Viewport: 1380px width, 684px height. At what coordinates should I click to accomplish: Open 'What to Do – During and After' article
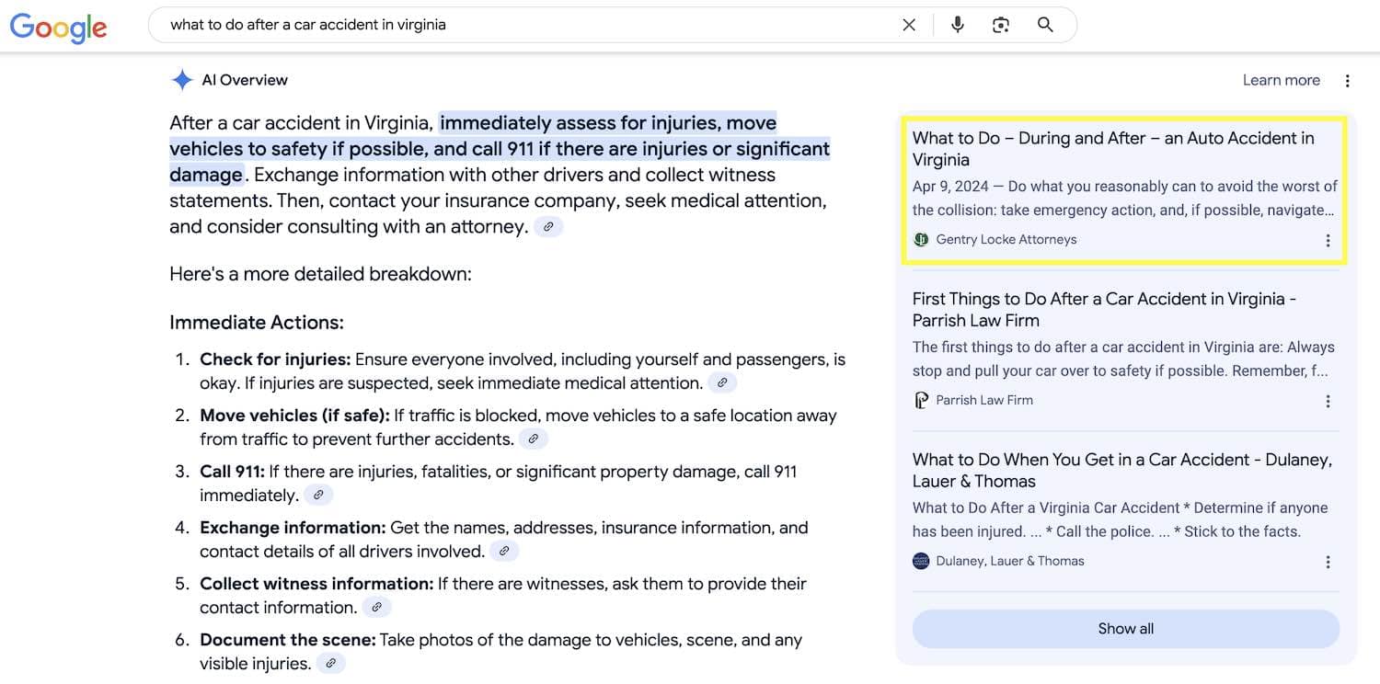pos(1113,149)
